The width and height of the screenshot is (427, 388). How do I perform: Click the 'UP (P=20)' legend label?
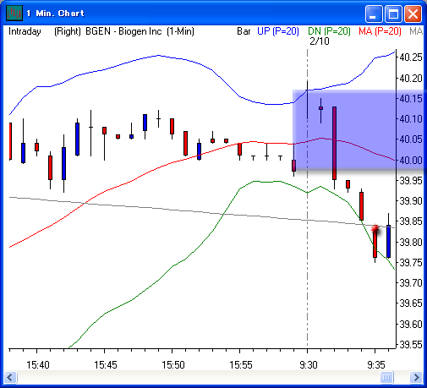tap(278, 31)
